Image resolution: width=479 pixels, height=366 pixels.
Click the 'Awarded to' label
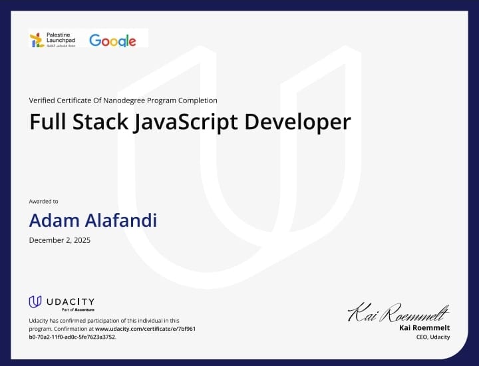pos(43,202)
